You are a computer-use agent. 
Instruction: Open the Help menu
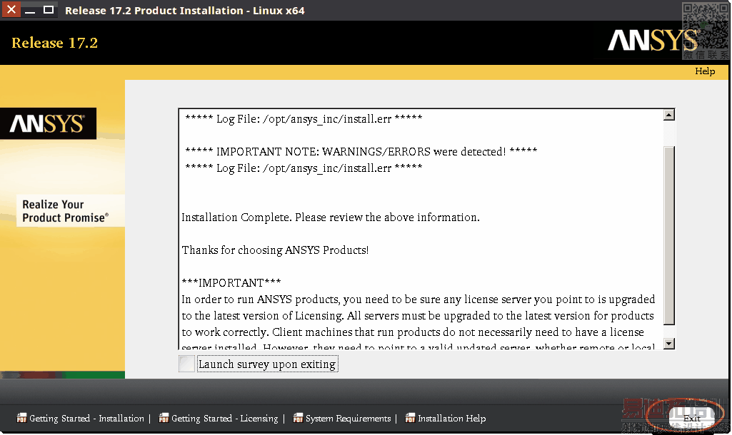coord(705,71)
